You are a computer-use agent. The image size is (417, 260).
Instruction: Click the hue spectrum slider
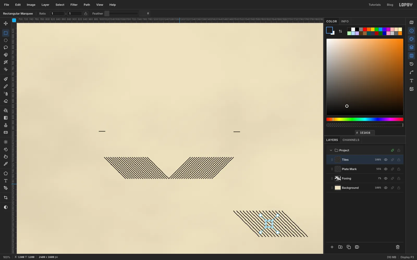[365, 119]
